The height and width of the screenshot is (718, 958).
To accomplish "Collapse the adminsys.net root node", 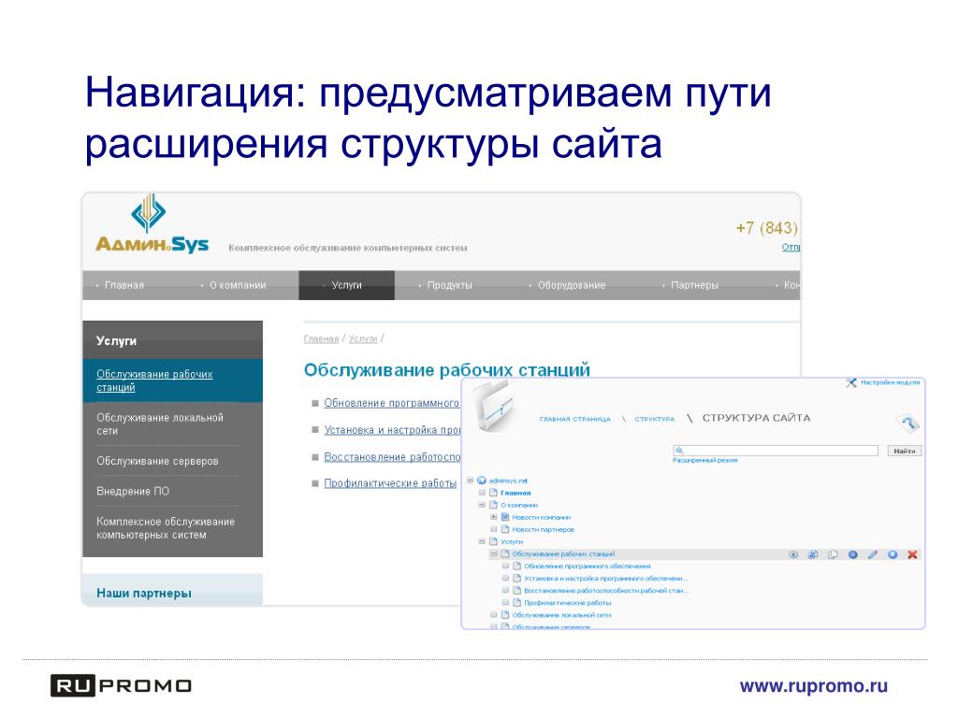I will pos(470,481).
